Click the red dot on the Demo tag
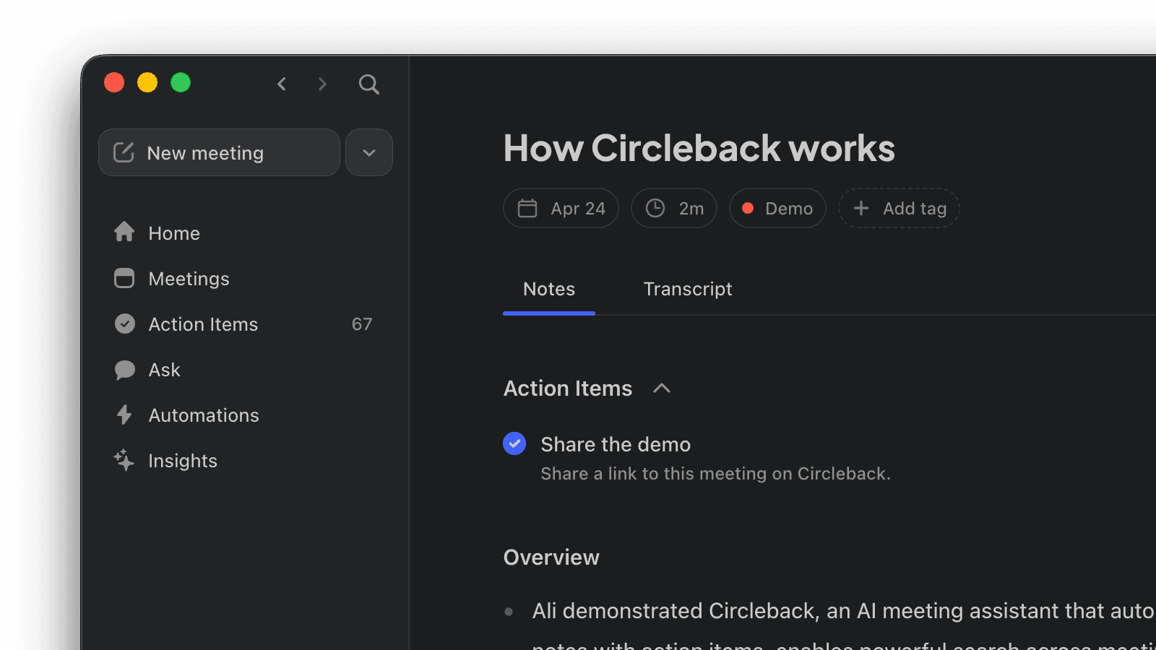The width and height of the screenshot is (1156, 650). (748, 208)
